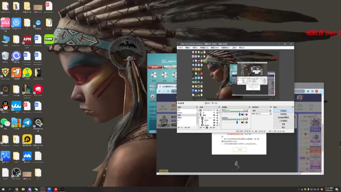Open the QQ penguin desktop shortcut
This screenshot has width=341, height=192.
pos(5,107)
